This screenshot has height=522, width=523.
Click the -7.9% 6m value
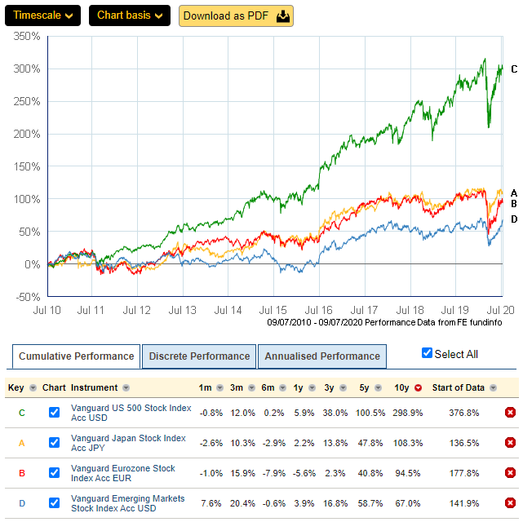[274, 473]
